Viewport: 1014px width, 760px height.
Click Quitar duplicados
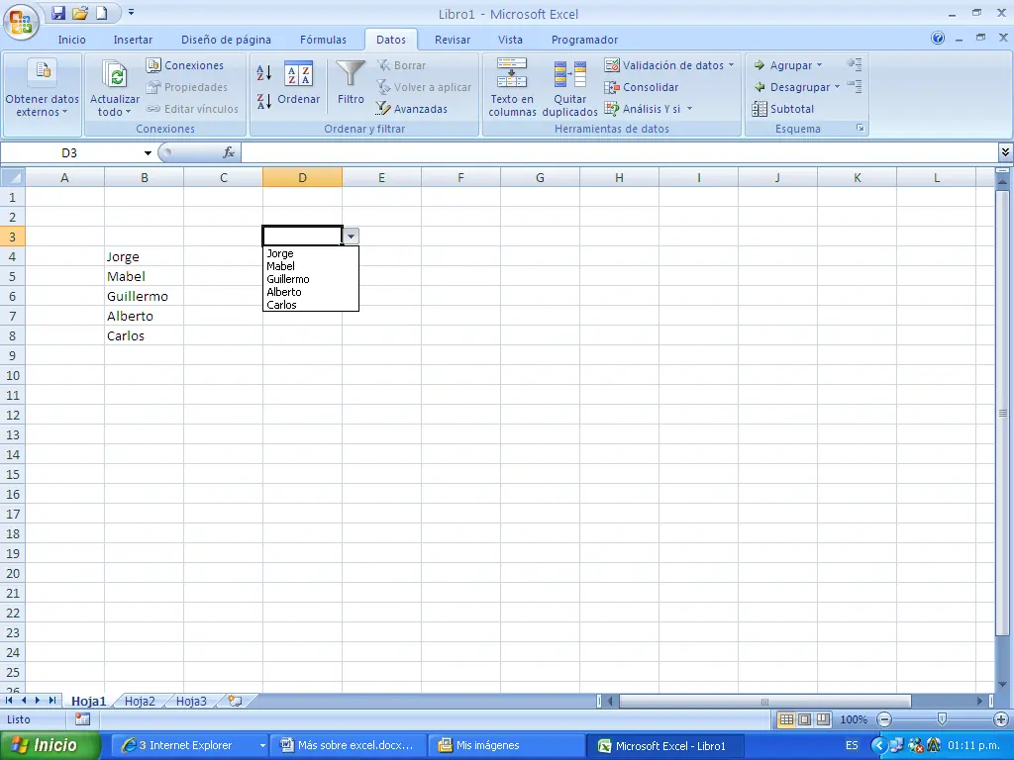click(569, 87)
